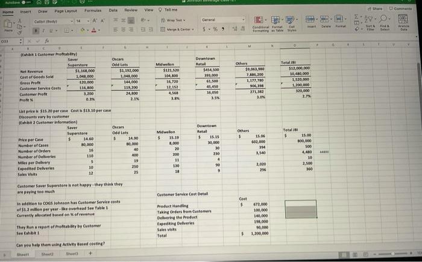This screenshot has width=422, height=262.
Task: Click the Align Top icon
Action: 115,20
